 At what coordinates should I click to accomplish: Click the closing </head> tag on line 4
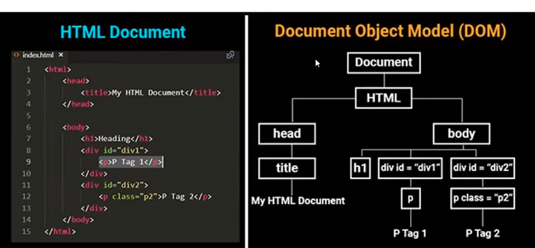coord(78,104)
